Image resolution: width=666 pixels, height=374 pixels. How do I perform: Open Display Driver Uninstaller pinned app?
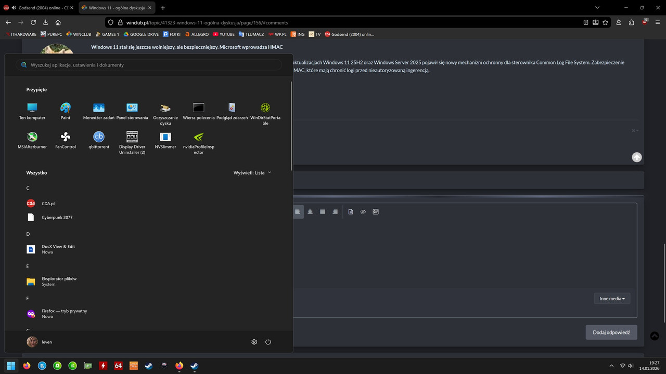pyautogui.click(x=132, y=143)
